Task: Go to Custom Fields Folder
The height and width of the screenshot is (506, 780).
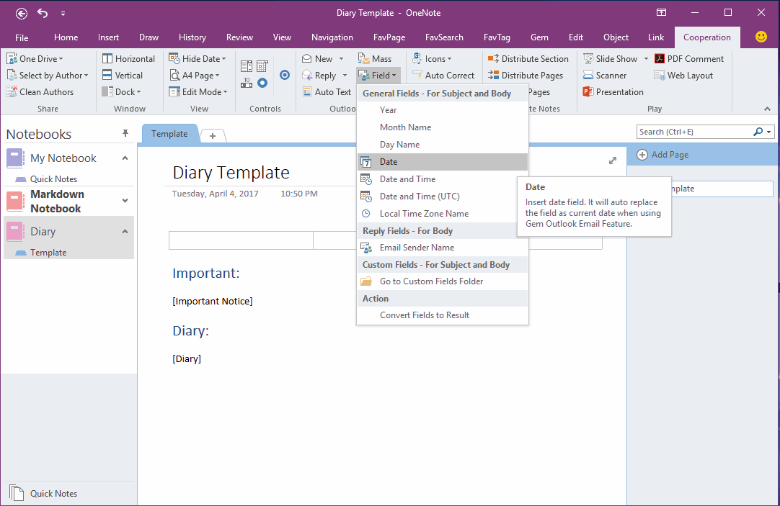Action: tap(442, 281)
